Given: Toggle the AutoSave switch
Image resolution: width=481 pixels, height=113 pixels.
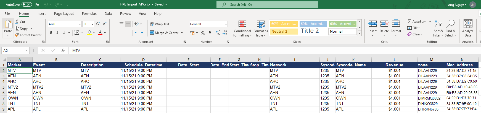Looking at the screenshot, I should click(27, 4).
